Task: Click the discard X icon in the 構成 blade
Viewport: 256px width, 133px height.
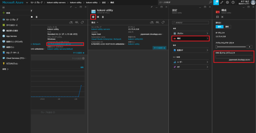Action: 222,17
